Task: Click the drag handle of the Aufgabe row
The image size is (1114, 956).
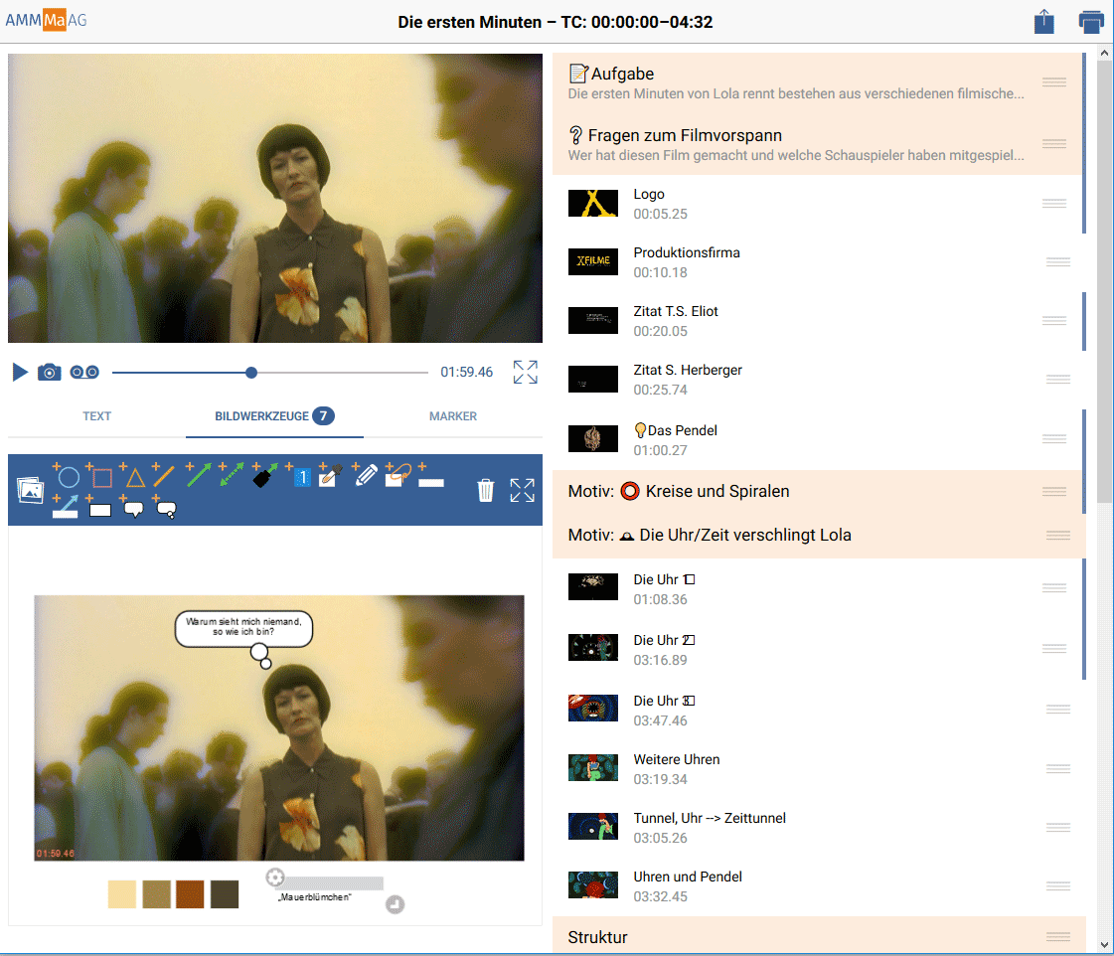Action: [1054, 81]
